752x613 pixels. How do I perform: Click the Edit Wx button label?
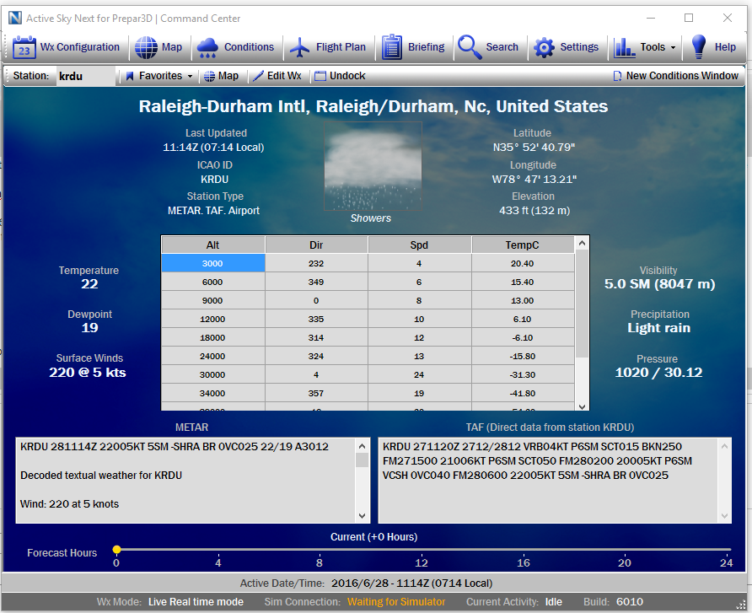(284, 76)
